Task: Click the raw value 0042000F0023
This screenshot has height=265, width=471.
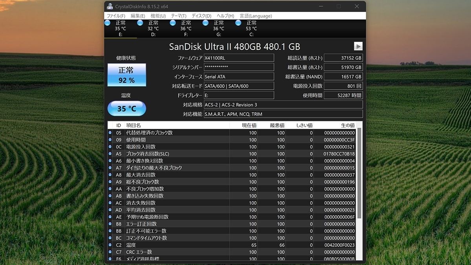Action: (x=339, y=245)
